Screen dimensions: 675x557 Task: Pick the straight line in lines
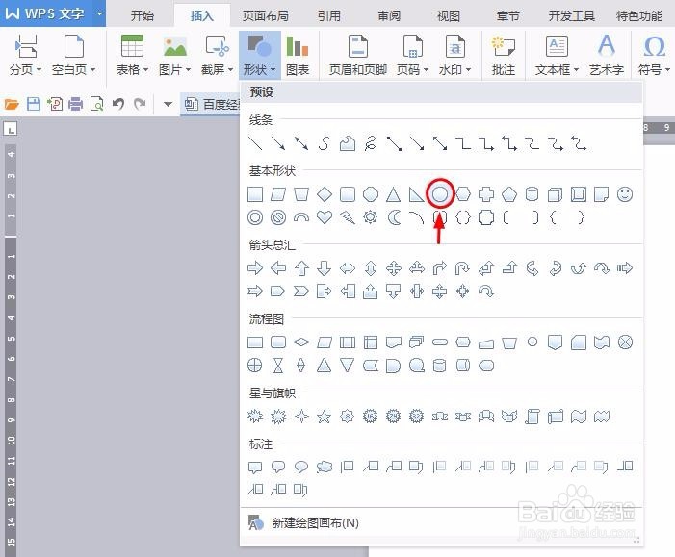coord(255,143)
